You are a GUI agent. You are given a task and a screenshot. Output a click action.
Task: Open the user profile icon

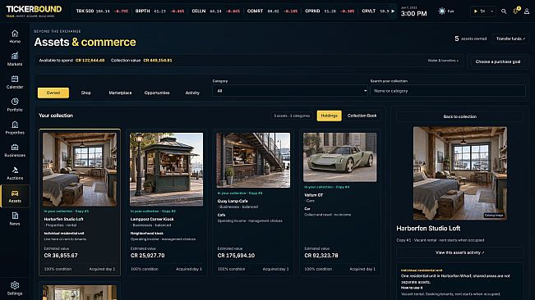[x=527, y=11]
